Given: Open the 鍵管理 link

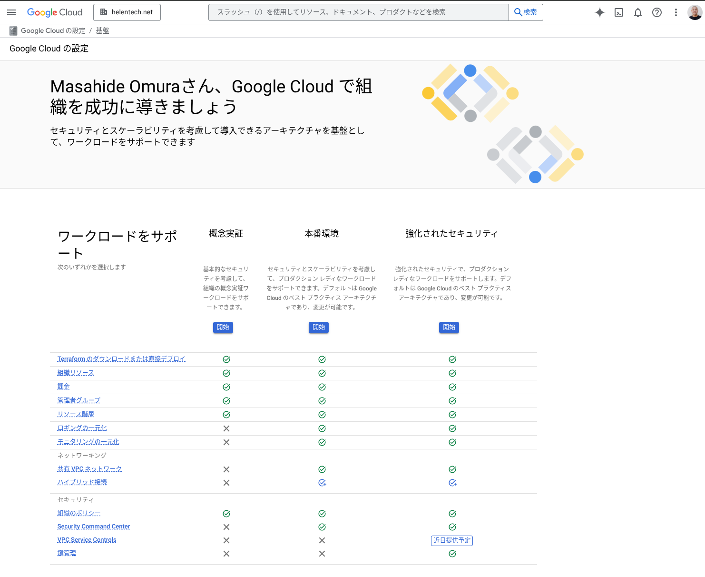Looking at the screenshot, I should 67,553.
